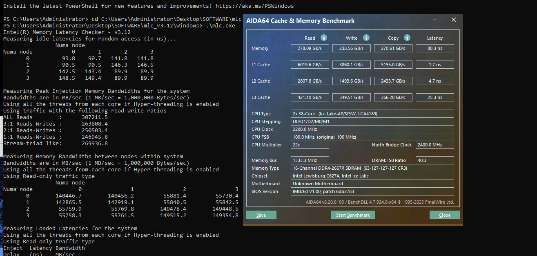537x256 pixels.
Task: Click the info icon next to Read
Action: (x=324, y=38)
